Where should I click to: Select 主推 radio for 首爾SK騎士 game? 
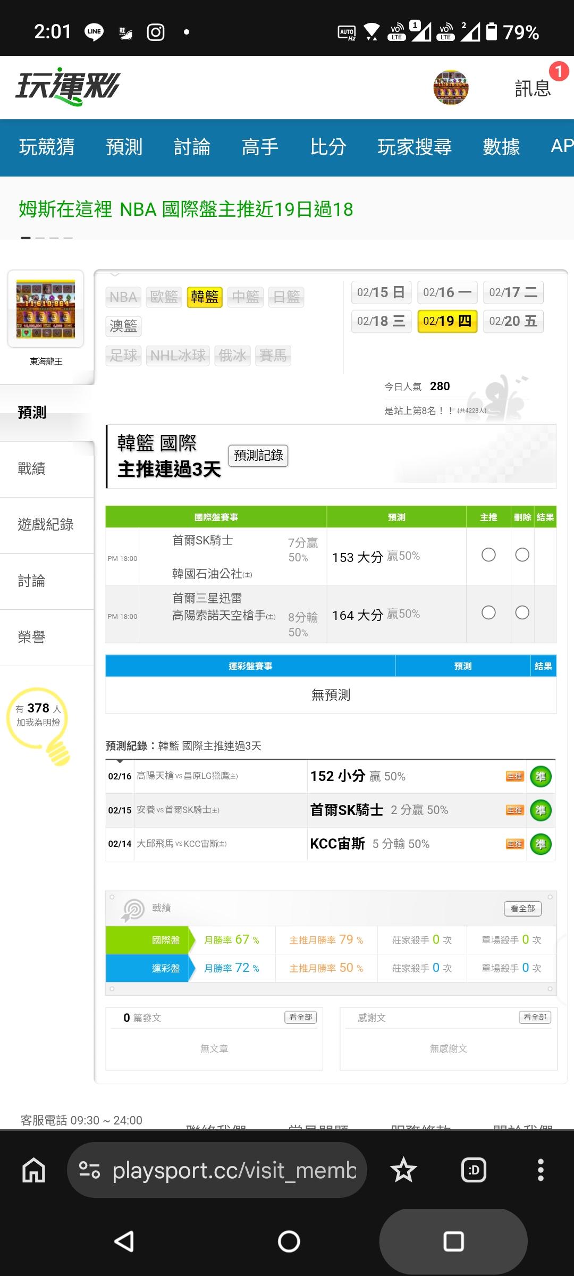point(488,555)
